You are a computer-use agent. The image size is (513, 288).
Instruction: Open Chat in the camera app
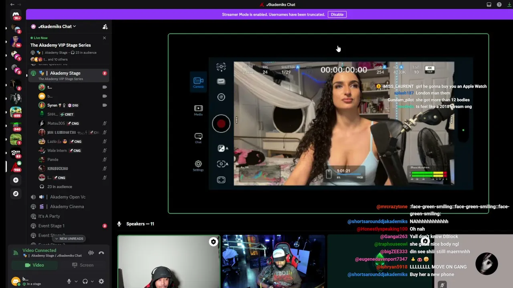coord(198,138)
